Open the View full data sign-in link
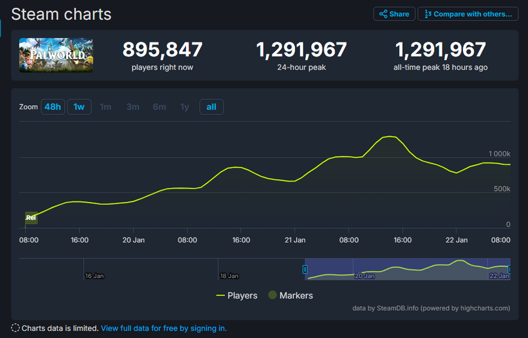Screen dimensions: 528x338 click(164, 328)
